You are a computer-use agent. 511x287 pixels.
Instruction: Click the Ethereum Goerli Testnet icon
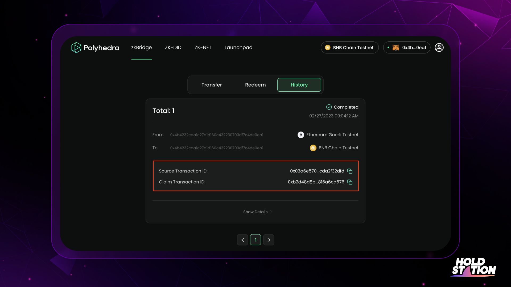click(x=301, y=135)
